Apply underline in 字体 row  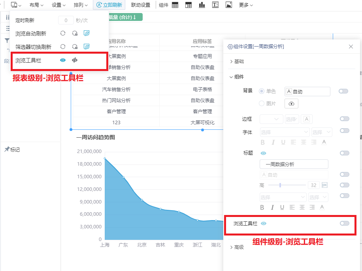tap(283, 142)
